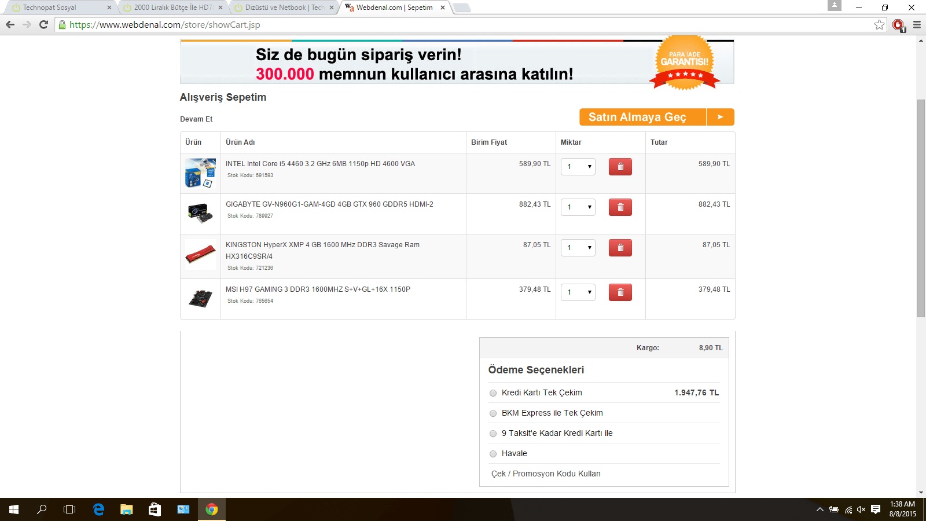Open the Windows Start menu
Viewport: 926px width, 521px height.
tap(14, 509)
